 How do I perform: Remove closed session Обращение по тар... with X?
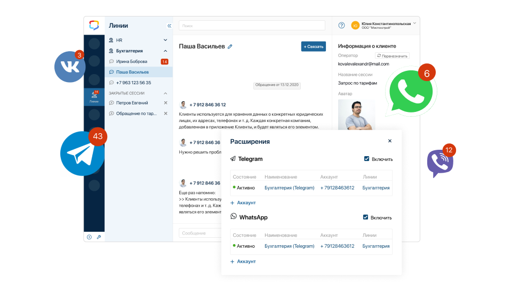(165, 114)
